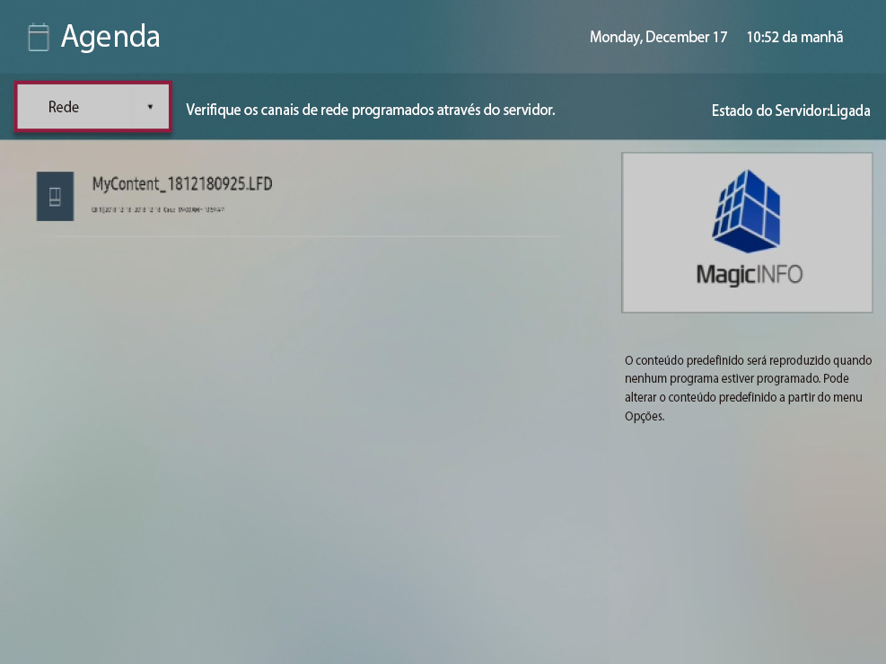Click the small schedule date details under MyContent
886x664 pixels.
click(x=158, y=209)
